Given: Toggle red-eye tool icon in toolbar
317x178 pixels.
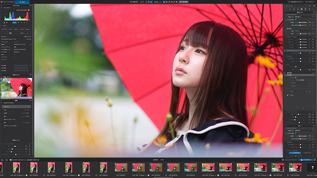Looking at the screenshot, I should click(177, 2).
